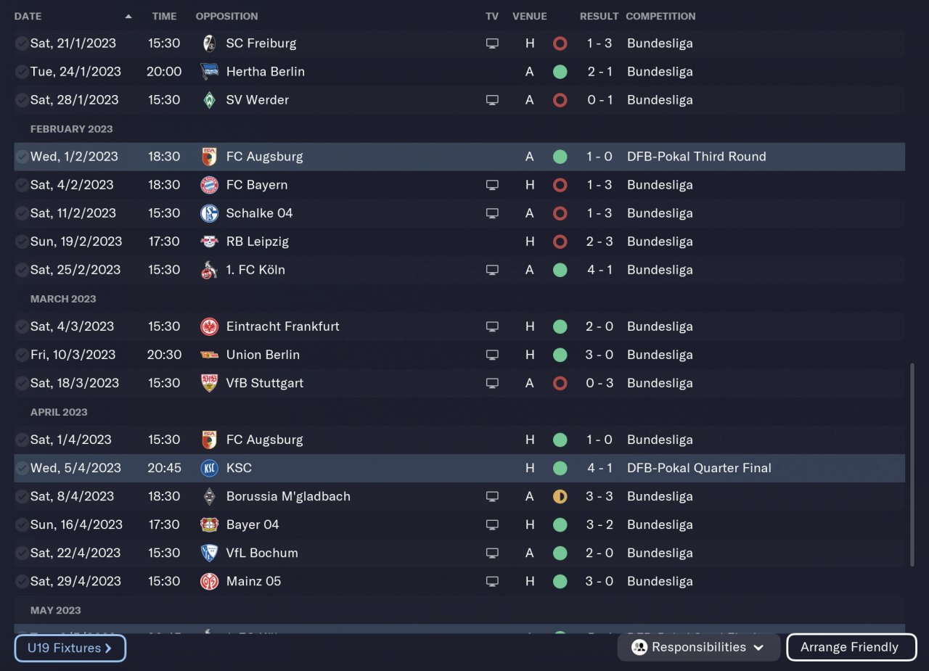Click the FC Bayern club badge
The width and height of the screenshot is (929, 671).
[209, 185]
